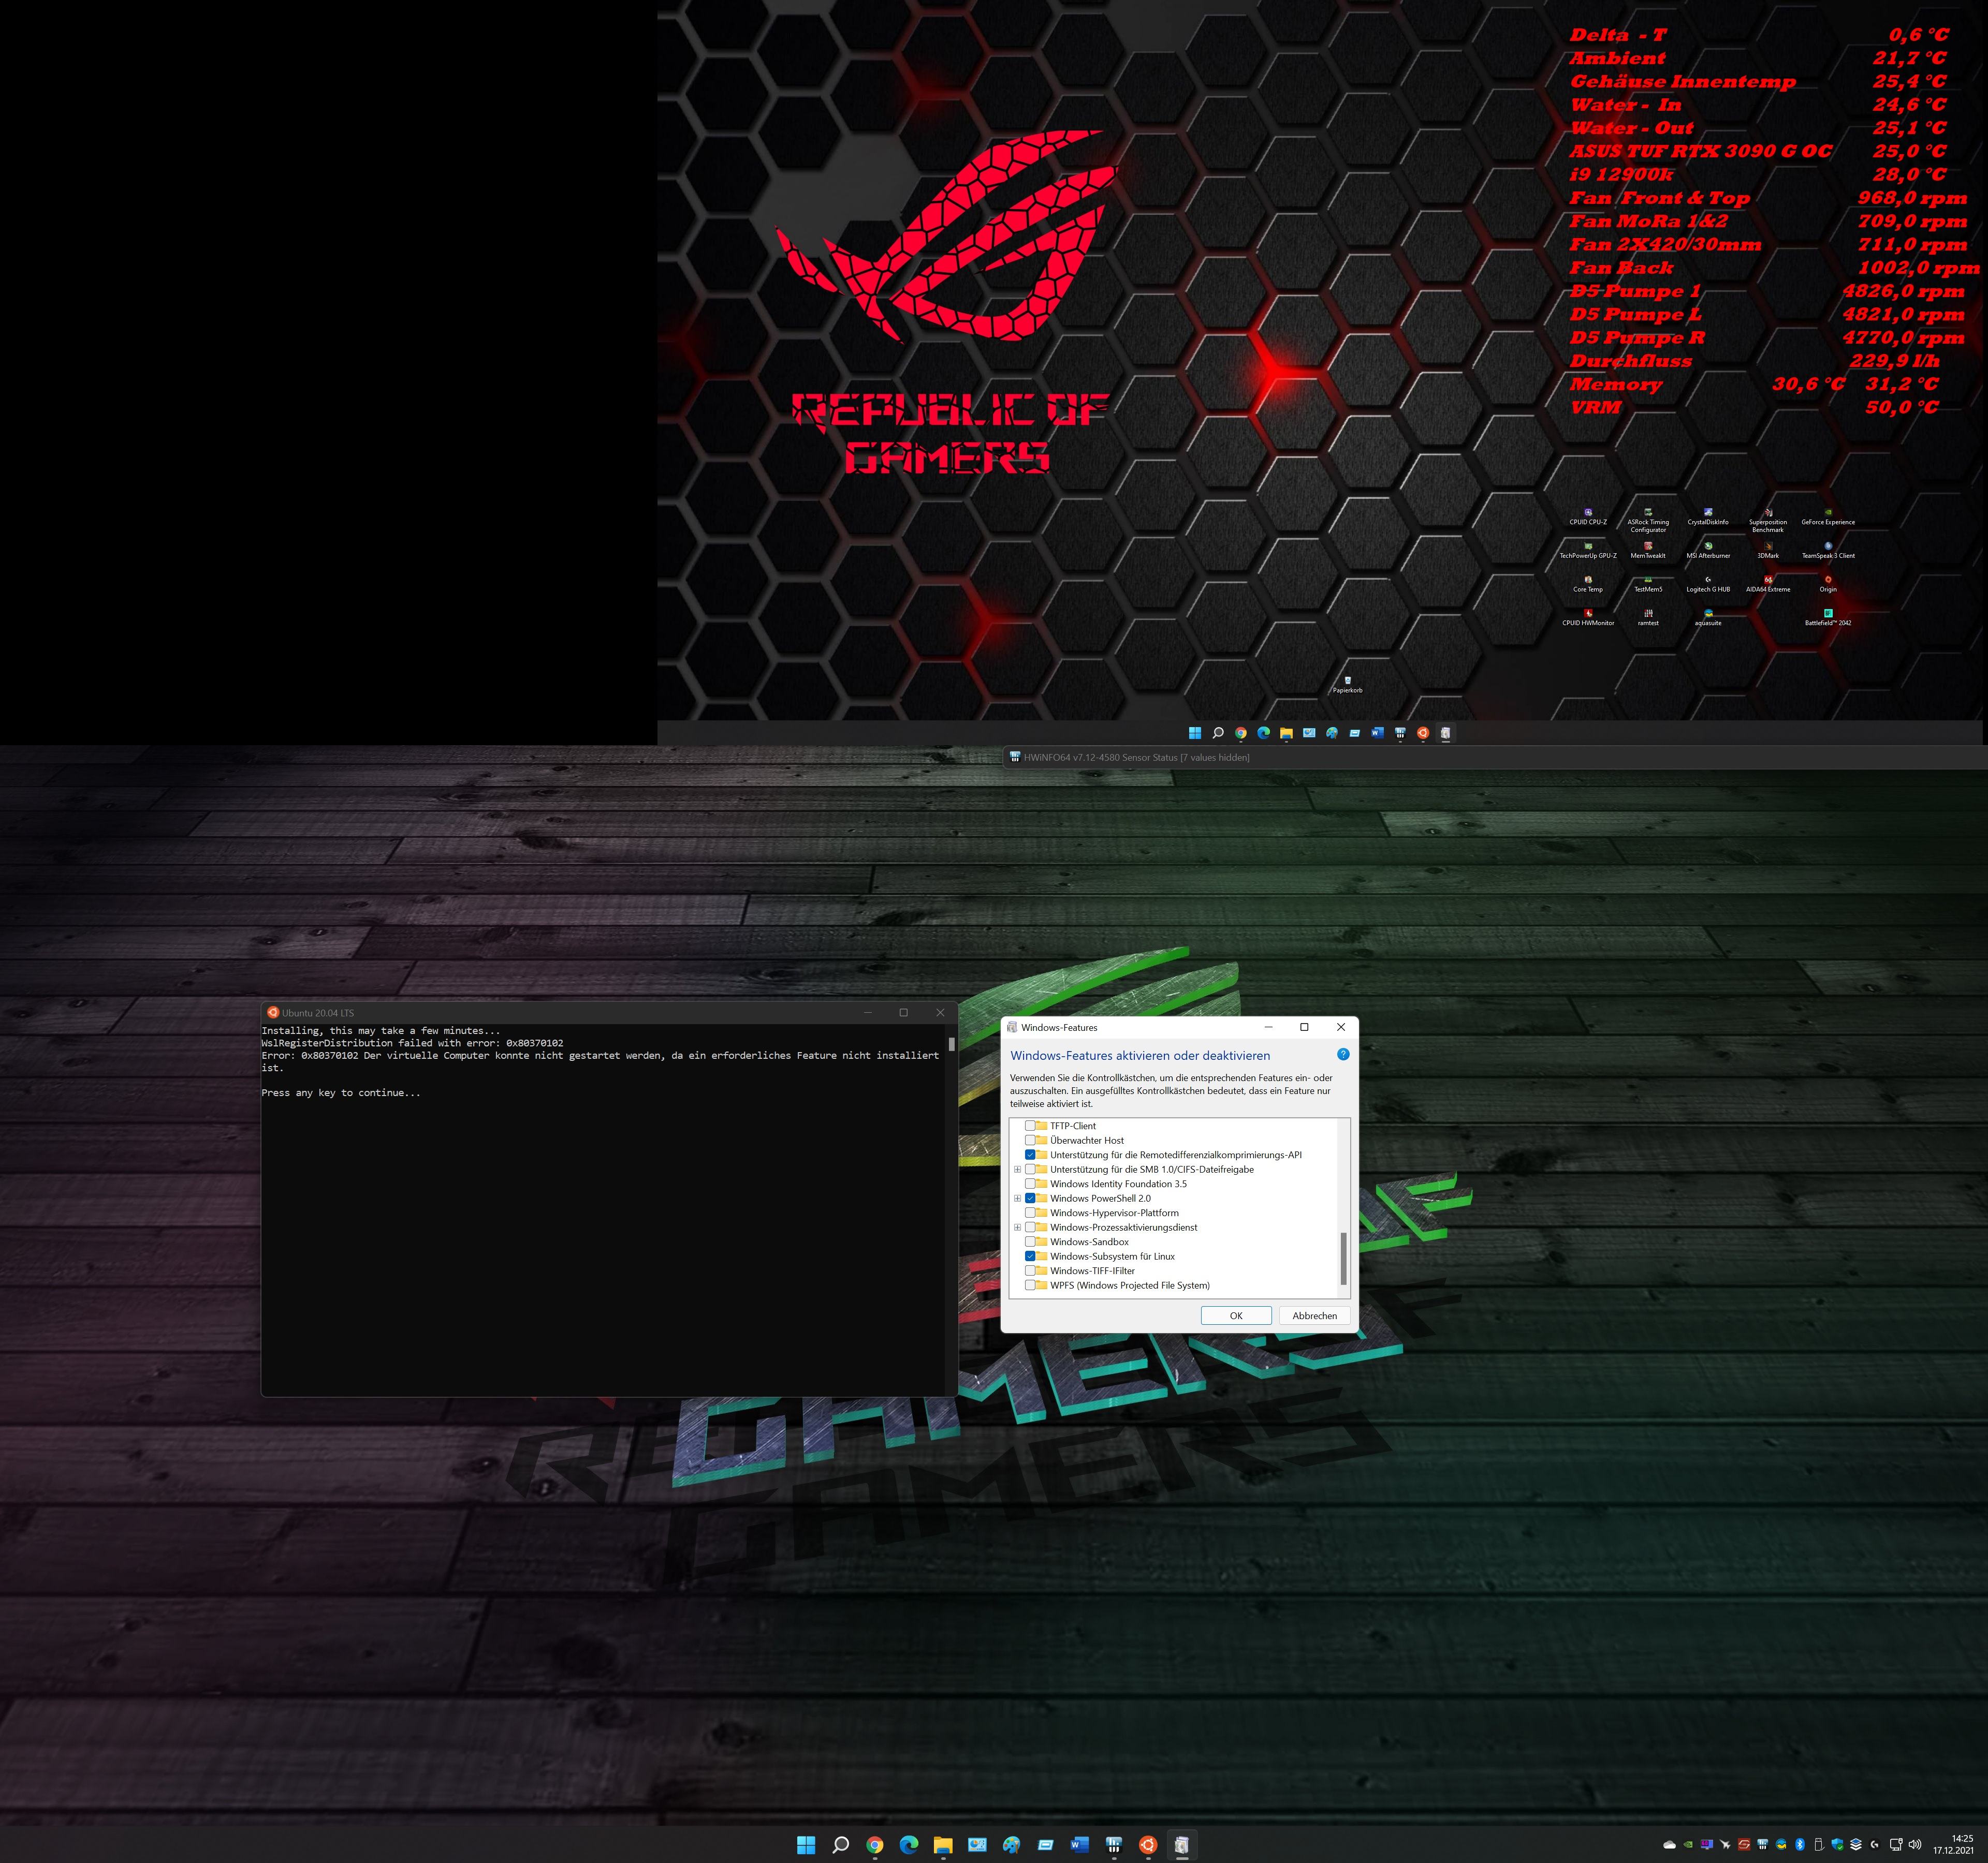
Task: Select AIDA64 Extreme desktop icon
Action: pos(1768,584)
